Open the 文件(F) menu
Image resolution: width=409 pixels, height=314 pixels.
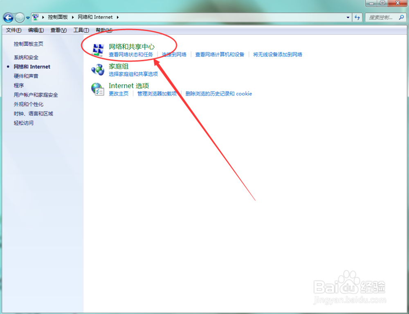pos(13,30)
